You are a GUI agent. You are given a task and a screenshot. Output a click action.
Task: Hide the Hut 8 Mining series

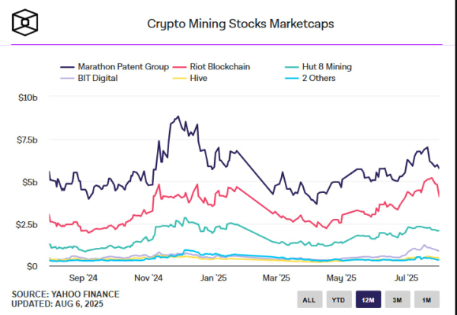coord(318,67)
